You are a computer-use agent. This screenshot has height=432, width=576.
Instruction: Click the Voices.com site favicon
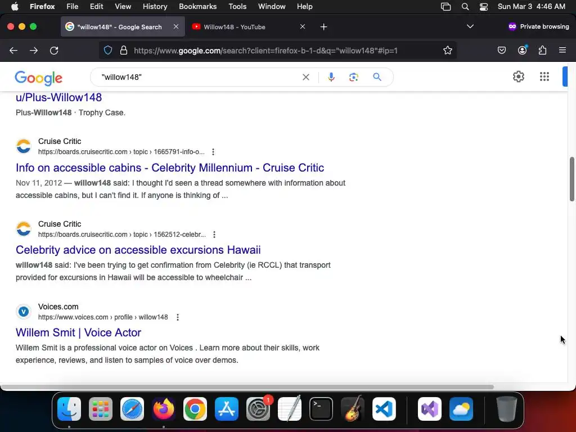[x=24, y=312]
